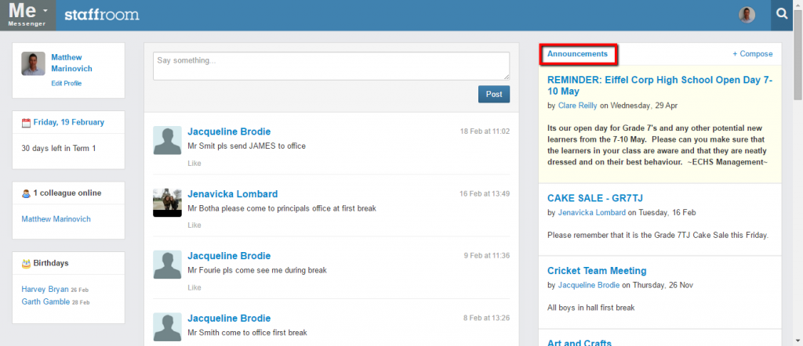Open the Eiffel Corp Open Day reminder

[x=659, y=85]
